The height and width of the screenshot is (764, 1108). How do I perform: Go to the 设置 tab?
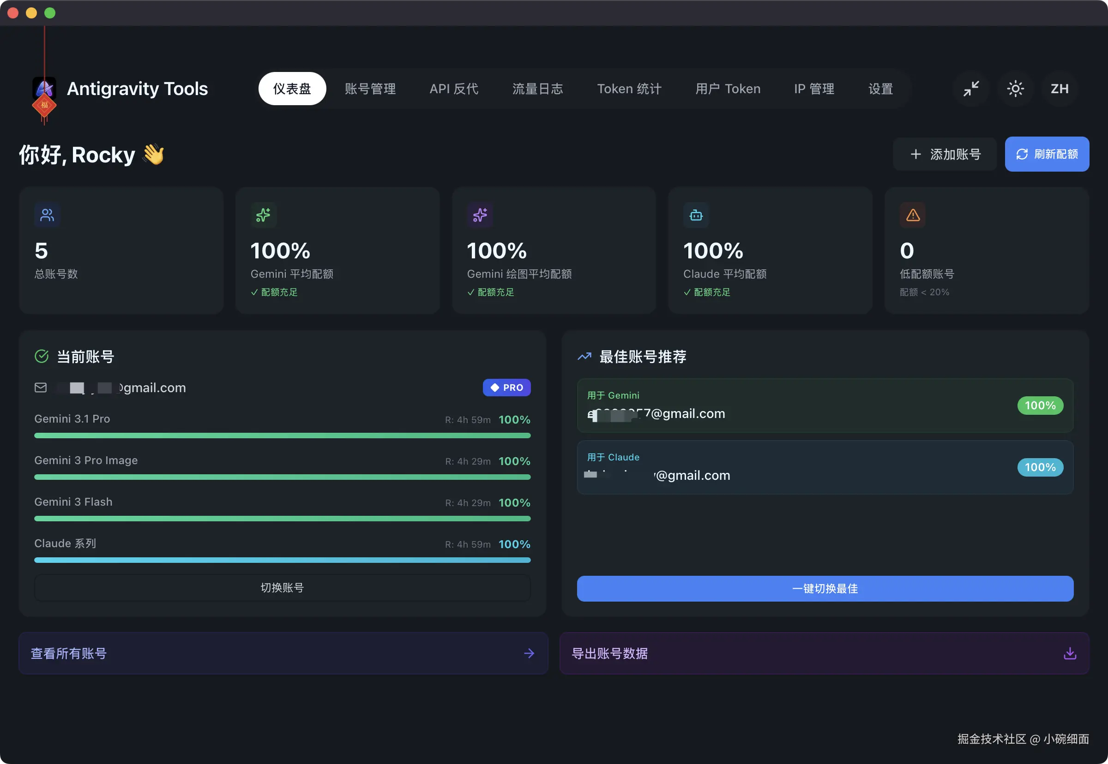[x=880, y=89]
